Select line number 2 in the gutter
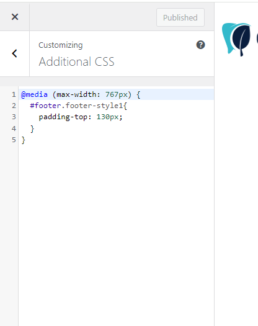Screen dimensions: 258x326 coord(14,106)
